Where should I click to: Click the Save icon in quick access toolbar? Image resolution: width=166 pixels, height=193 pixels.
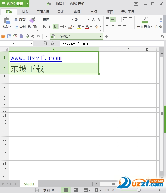point(9,36)
